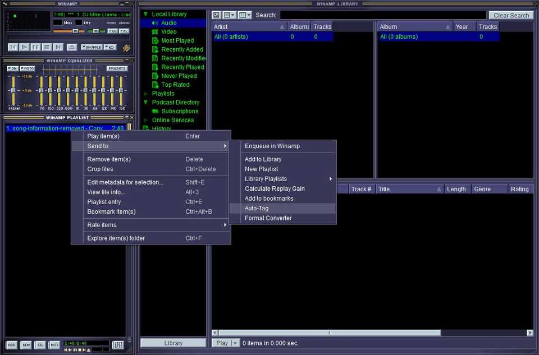Click the Audio speaker icon in library tree

(x=155, y=23)
